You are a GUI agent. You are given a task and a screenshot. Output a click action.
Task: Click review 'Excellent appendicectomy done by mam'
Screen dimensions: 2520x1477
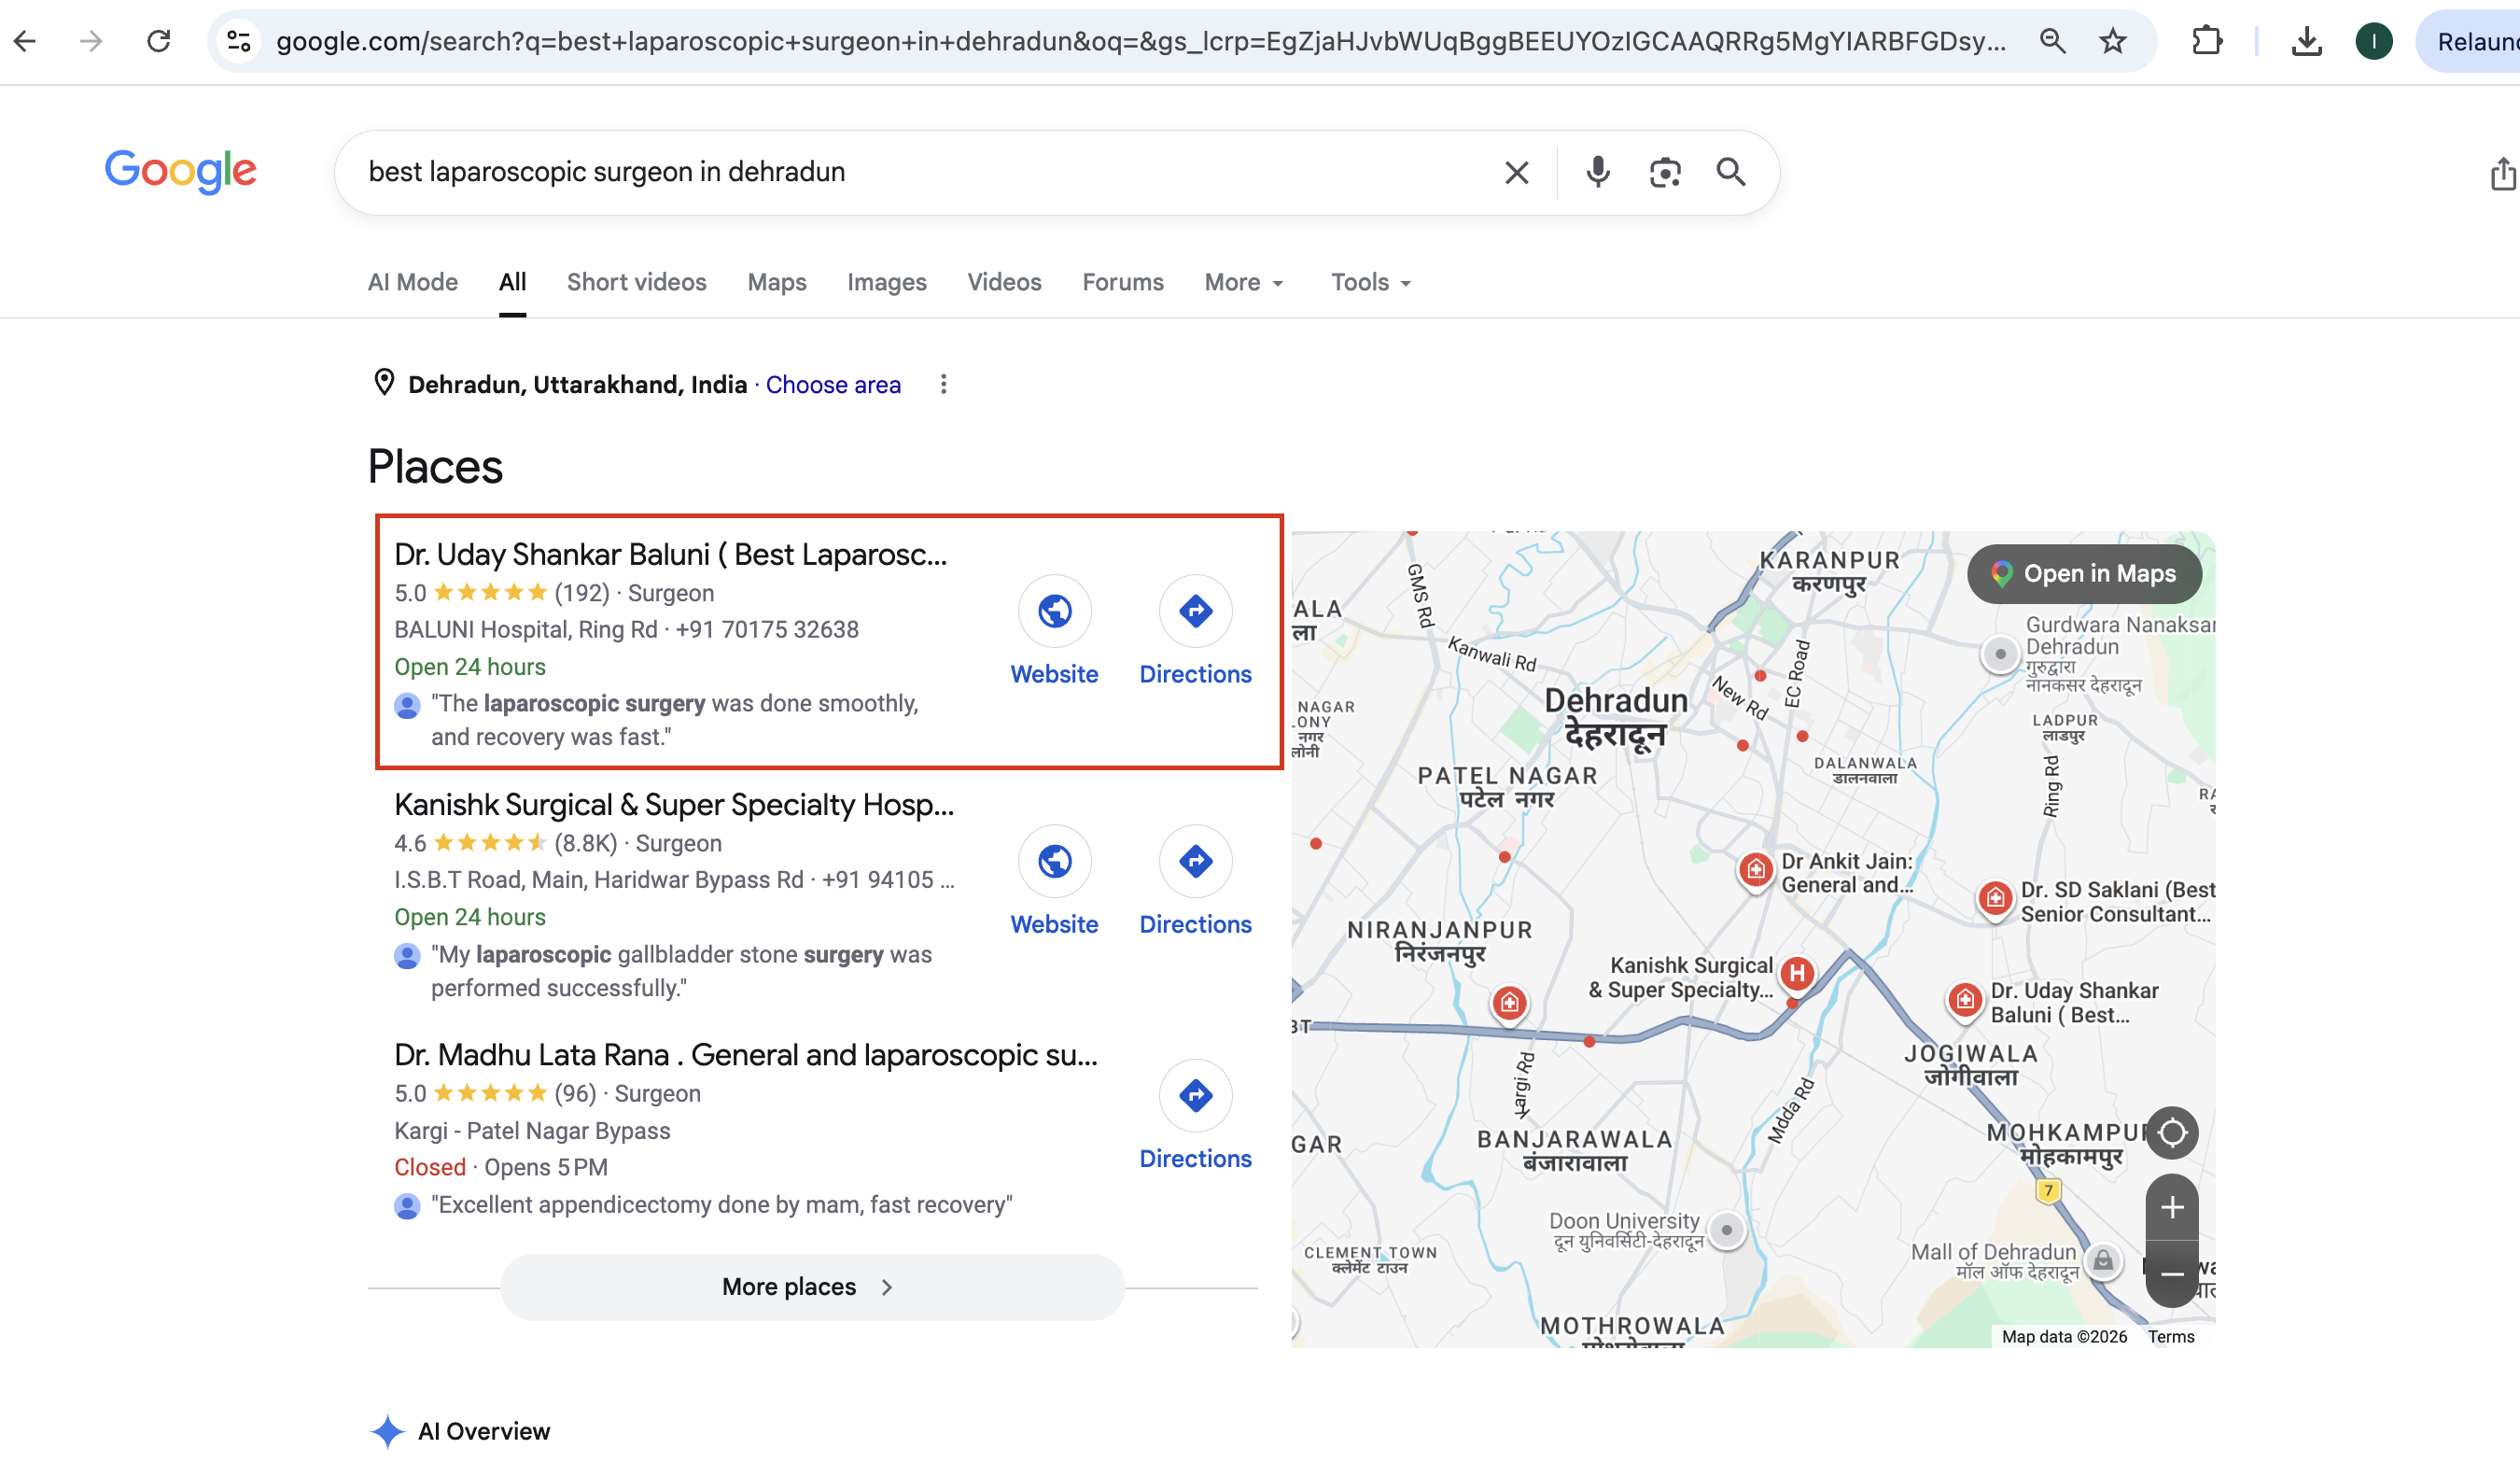click(x=721, y=1204)
